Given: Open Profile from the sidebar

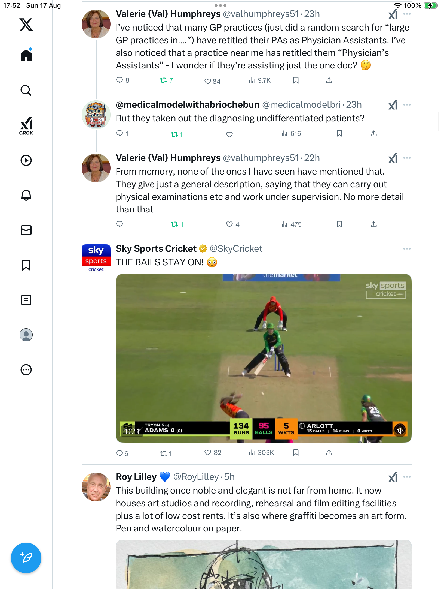Looking at the screenshot, I should coord(26,335).
